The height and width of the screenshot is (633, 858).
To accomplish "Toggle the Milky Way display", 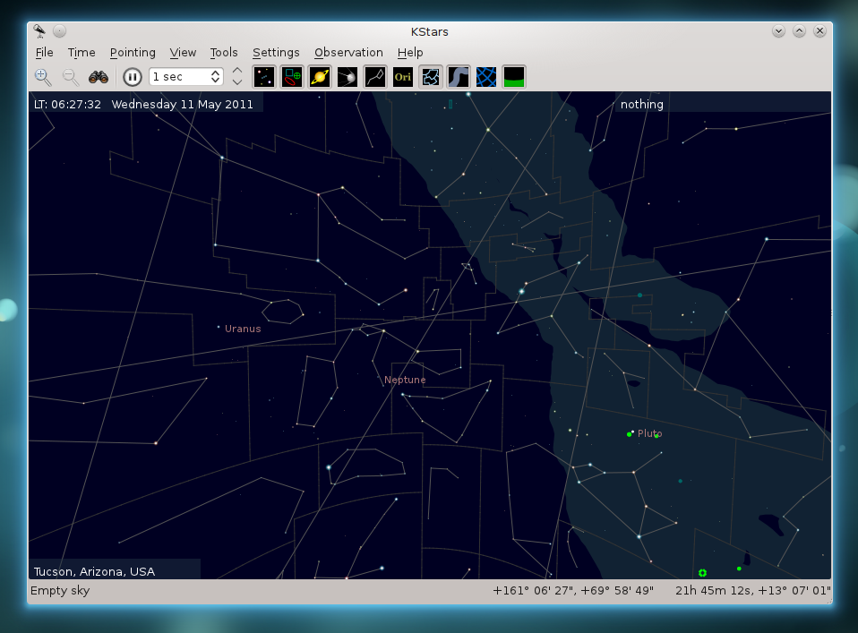I will pyautogui.click(x=459, y=77).
